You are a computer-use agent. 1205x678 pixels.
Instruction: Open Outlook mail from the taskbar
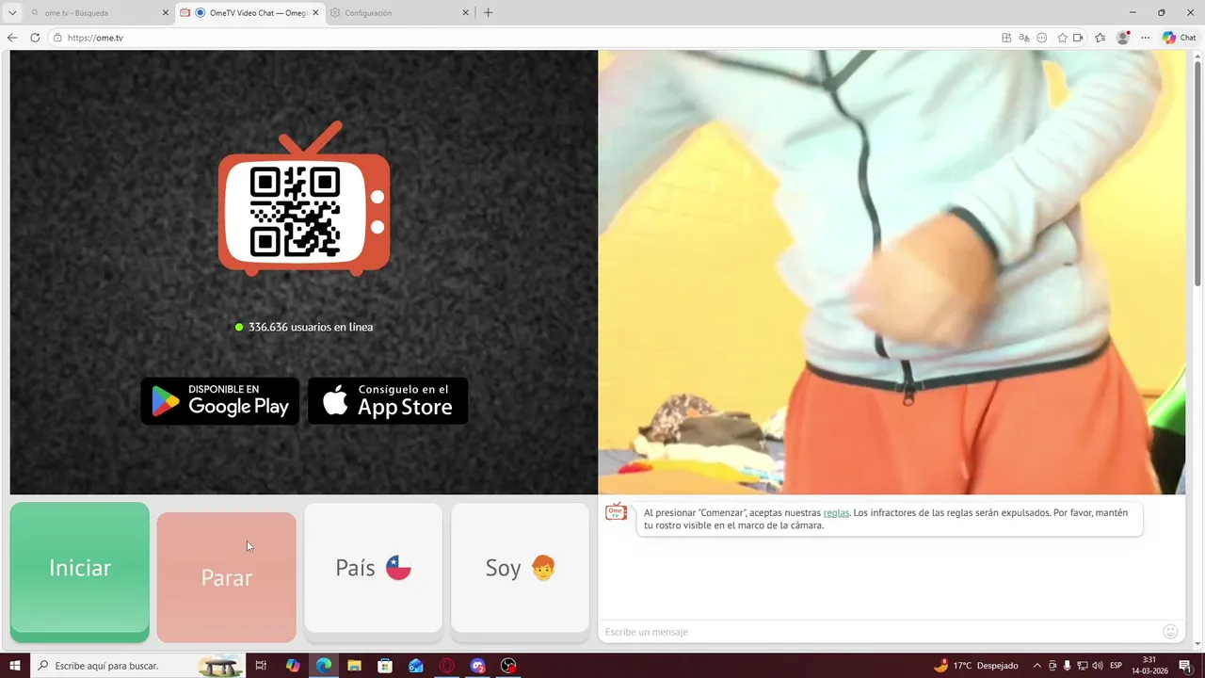416,666
